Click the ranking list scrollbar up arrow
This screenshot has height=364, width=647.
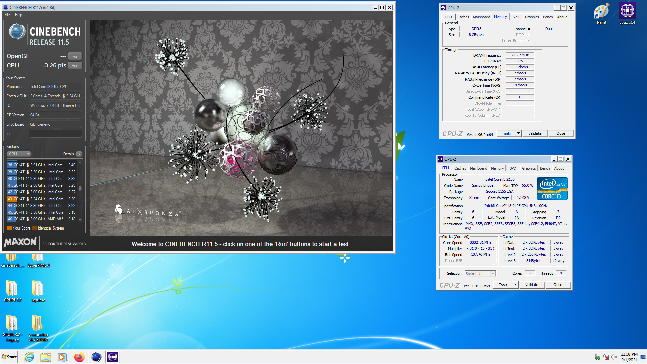80,163
